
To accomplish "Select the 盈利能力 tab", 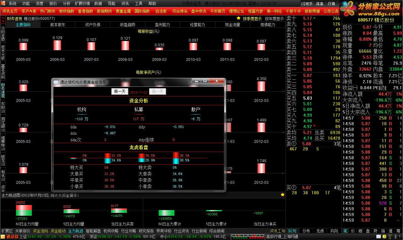I will click(162, 25).
